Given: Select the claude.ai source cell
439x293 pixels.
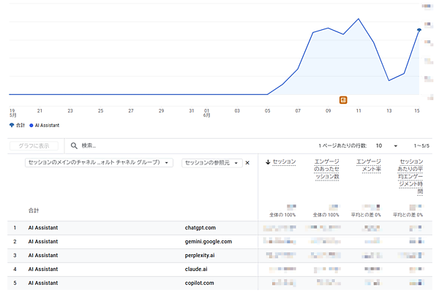Looking at the screenshot, I should (196, 269).
